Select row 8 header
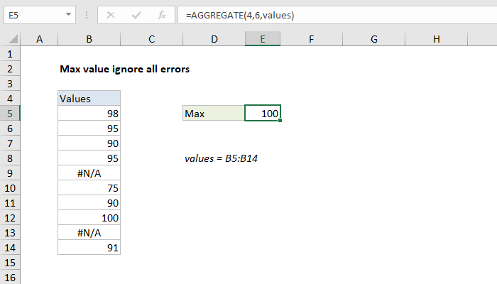The height and width of the screenshot is (284, 497). click(x=10, y=158)
